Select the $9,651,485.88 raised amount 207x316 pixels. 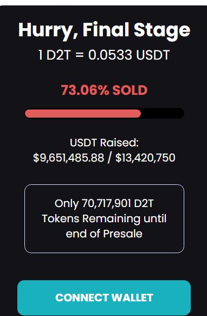pyautogui.click(x=68, y=158)
